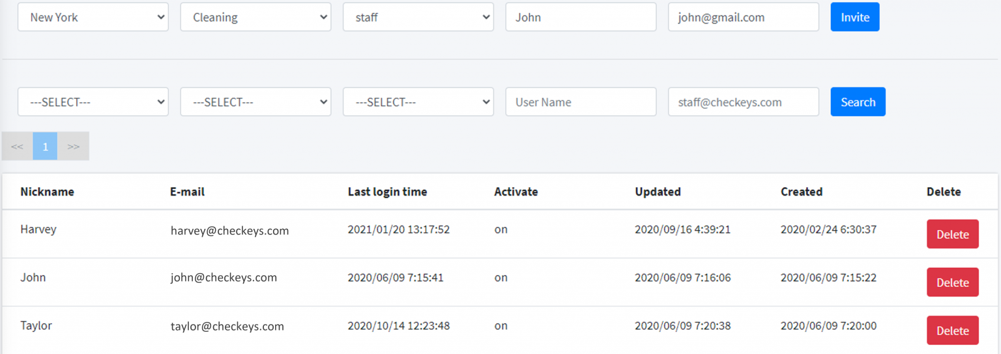1001x354 pixels.
Task: Click the harvey@checkeys.com email cell
Action: coord(229,231)
